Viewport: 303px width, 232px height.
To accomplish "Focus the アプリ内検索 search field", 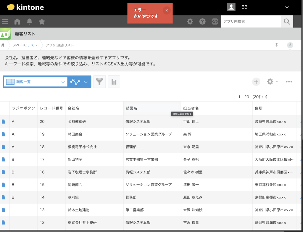I will pos(250,21).
